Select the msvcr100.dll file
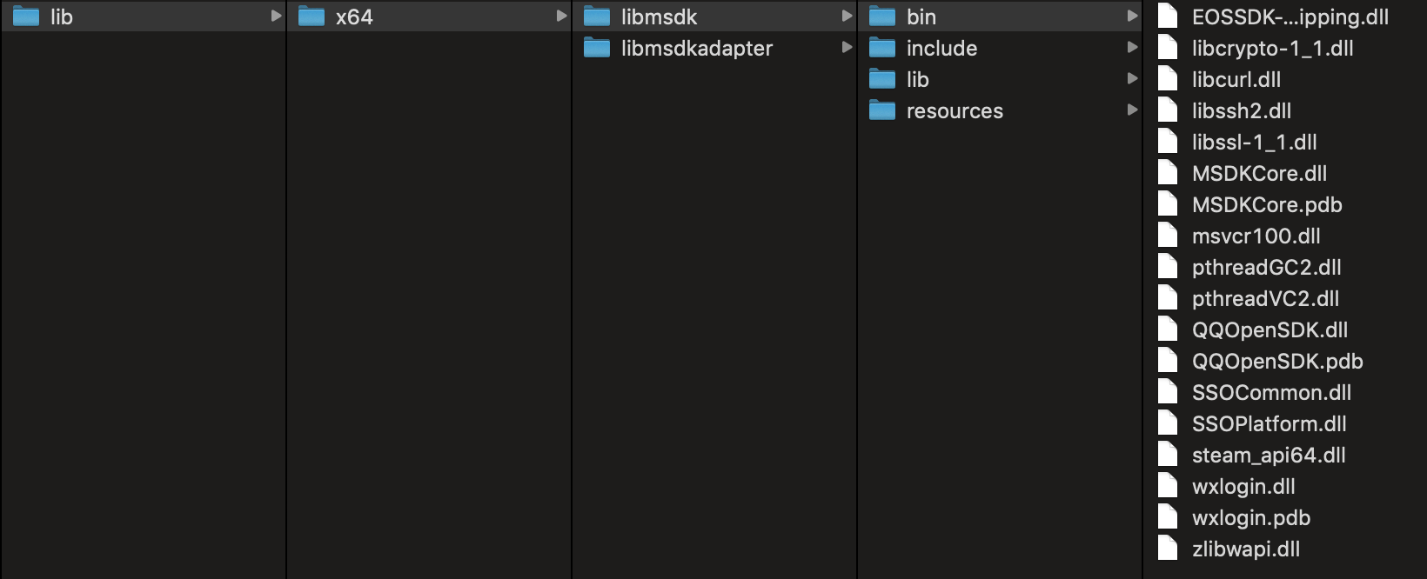 click(1256, 236)
